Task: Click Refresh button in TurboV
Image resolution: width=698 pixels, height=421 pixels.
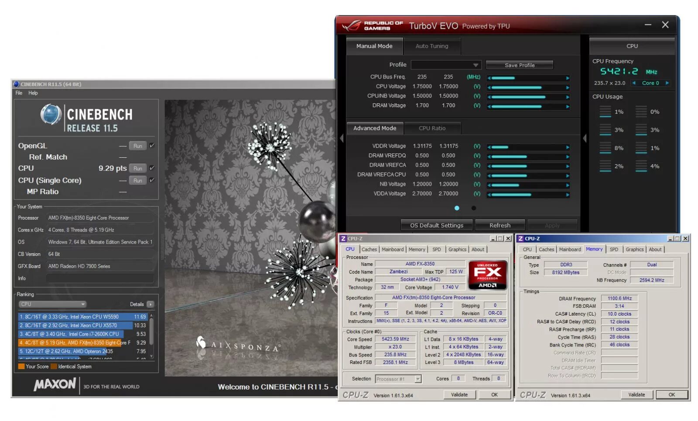Action: click(500, 225)
